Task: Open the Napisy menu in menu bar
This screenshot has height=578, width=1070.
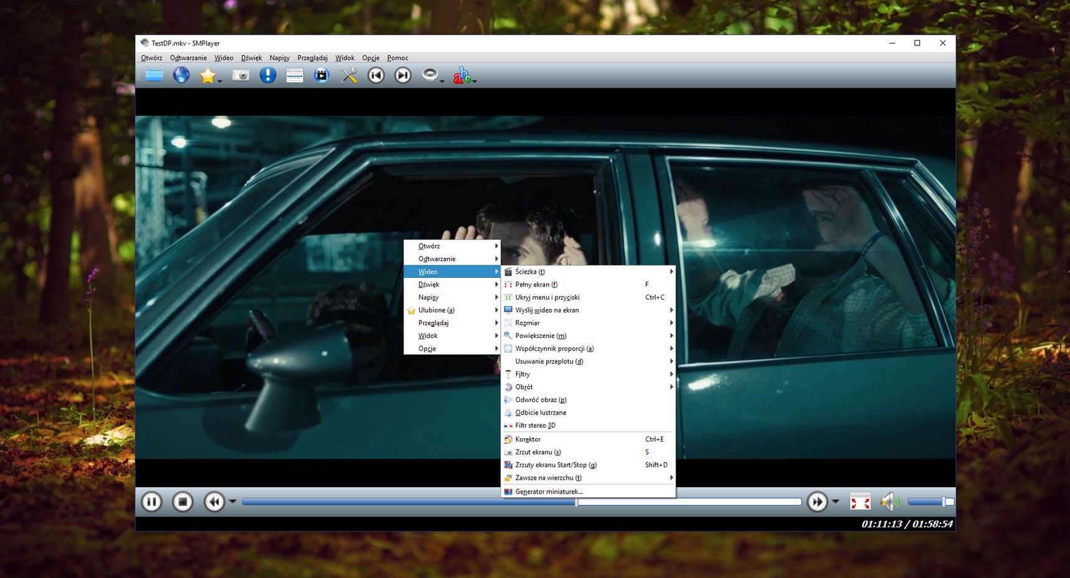Action: [279, 58]
